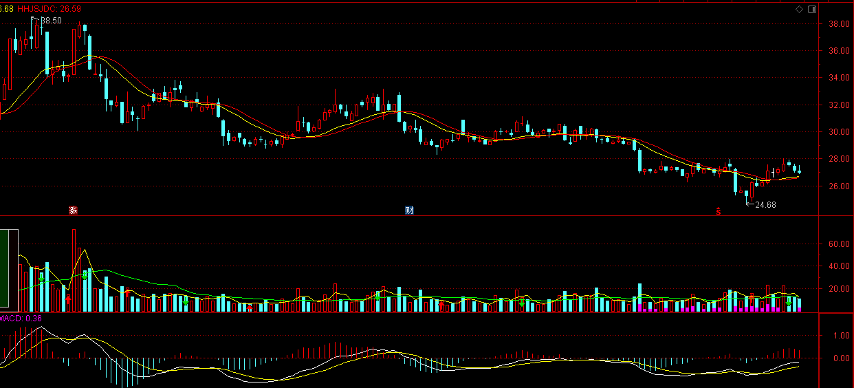Click the rightmost green down arrow in volume panel
Image resolution: width=854 pixels, height=388 pixels.
pyautogui.click(x=788, y=302)
